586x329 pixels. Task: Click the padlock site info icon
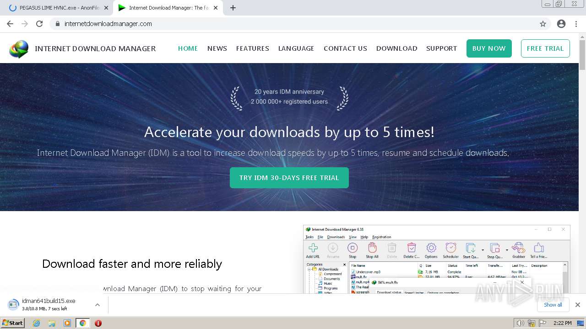(x=57, y=24)
